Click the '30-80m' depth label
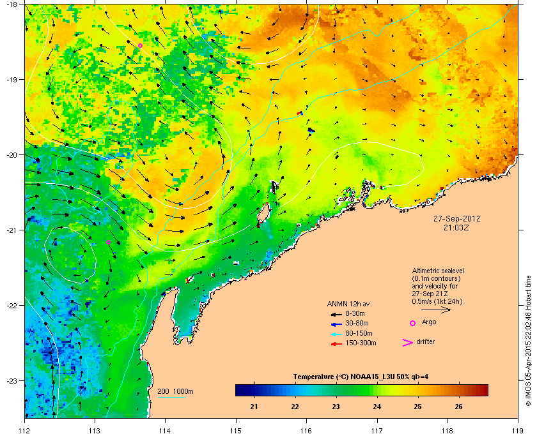537x434 pixels. [357, 323]
